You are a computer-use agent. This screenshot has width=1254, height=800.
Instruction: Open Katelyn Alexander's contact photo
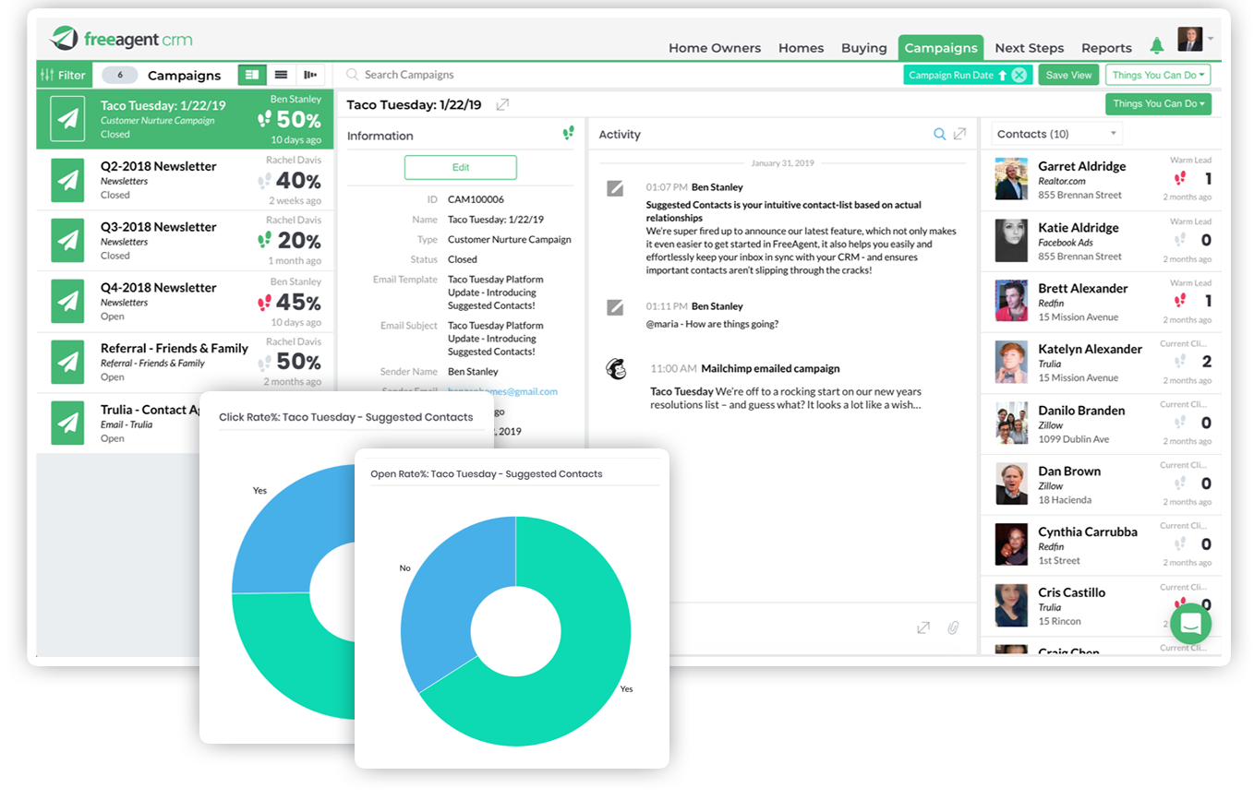tap(1011, 362)
